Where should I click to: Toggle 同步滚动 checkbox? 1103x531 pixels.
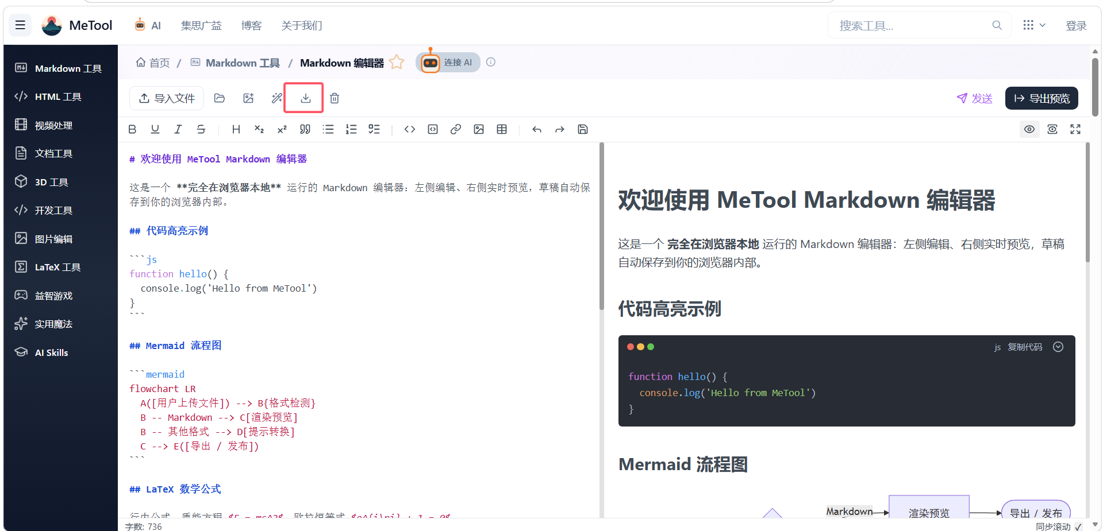coord(1078,526)
